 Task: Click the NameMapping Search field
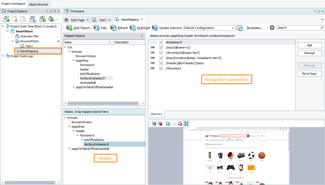[x=298, y=28]
